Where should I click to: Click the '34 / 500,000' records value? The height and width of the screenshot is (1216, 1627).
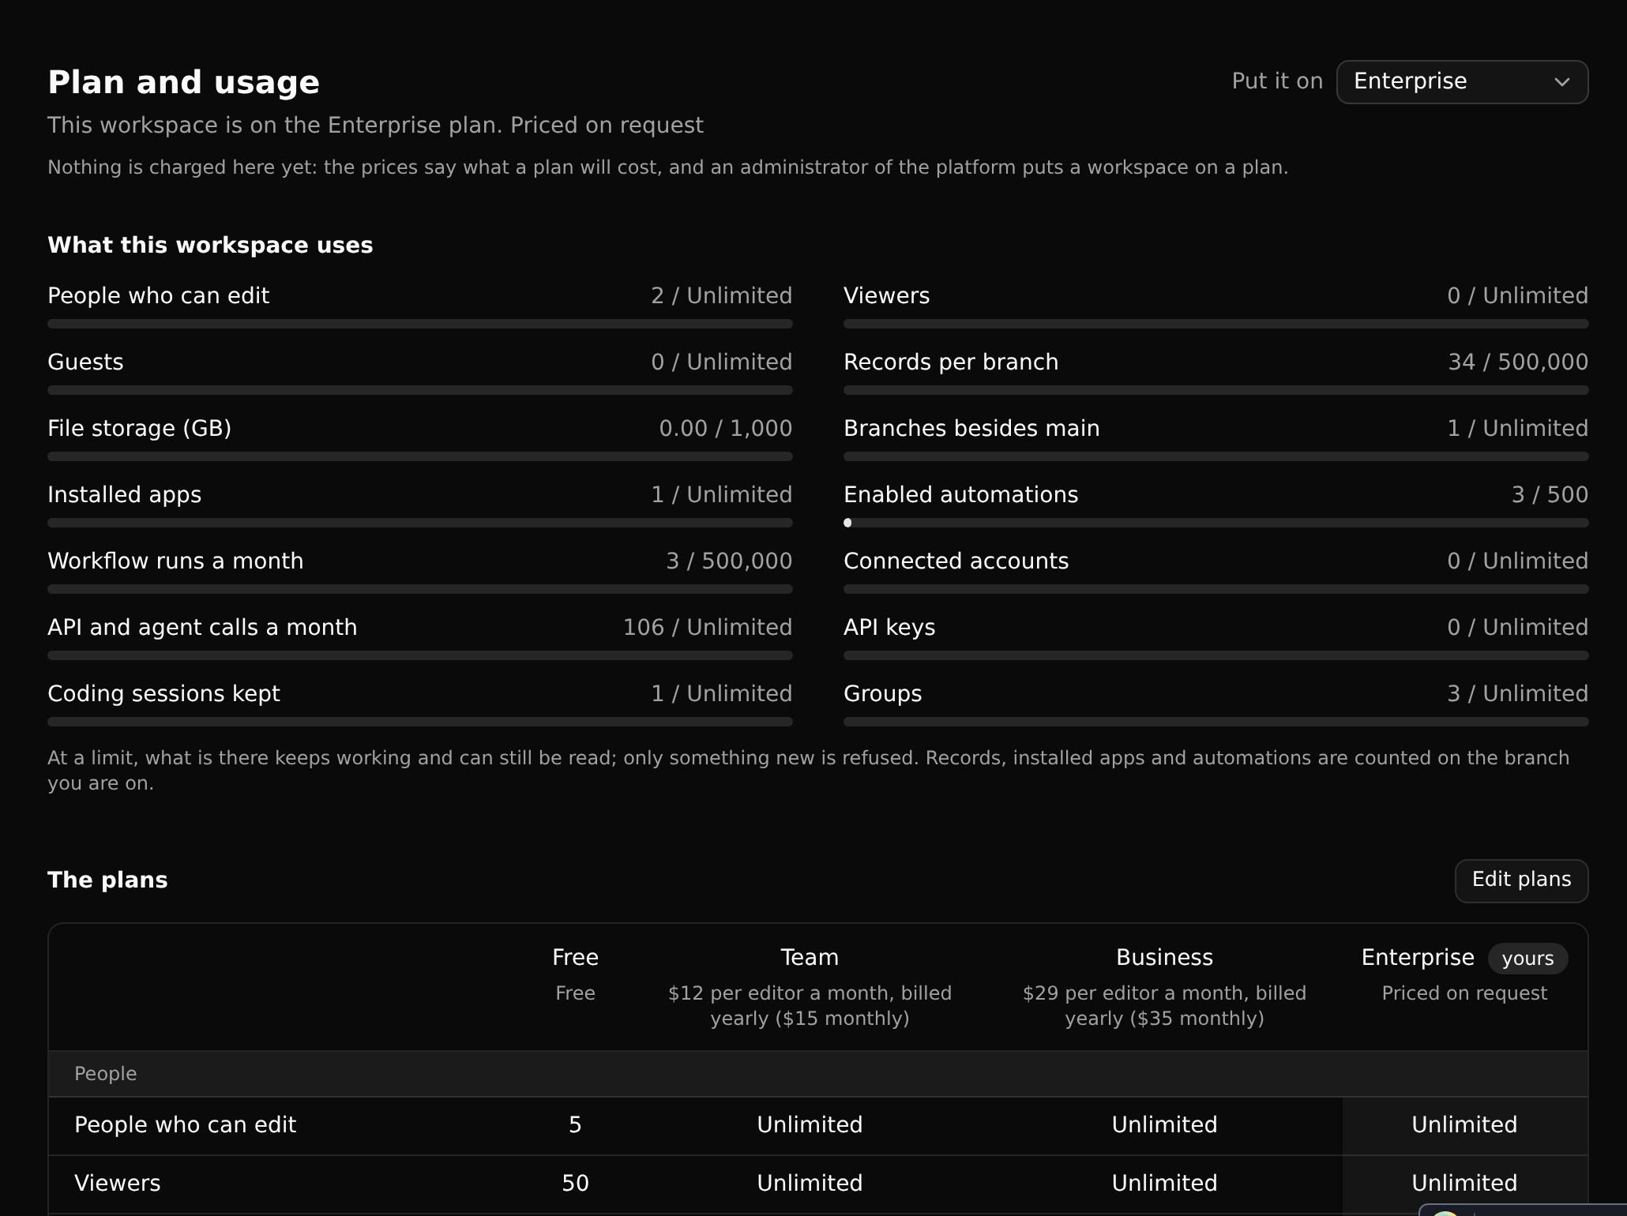1517,362
